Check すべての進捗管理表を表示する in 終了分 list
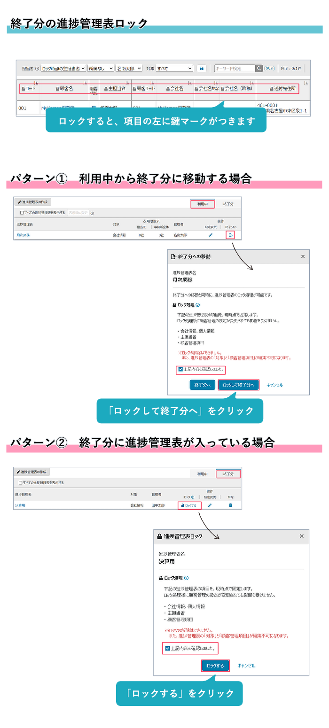 (21, 482)
